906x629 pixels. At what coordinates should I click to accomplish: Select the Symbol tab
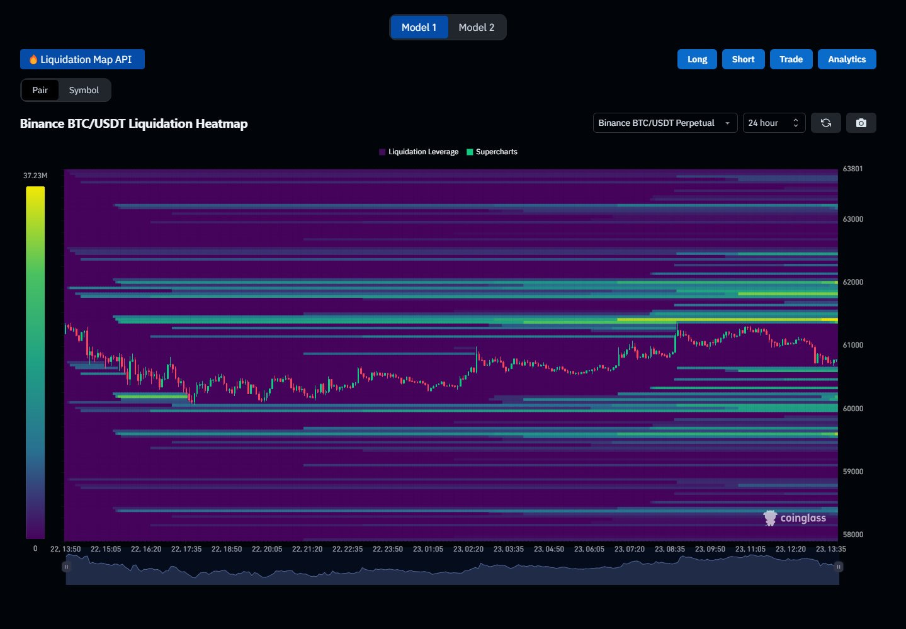point(84,90)
